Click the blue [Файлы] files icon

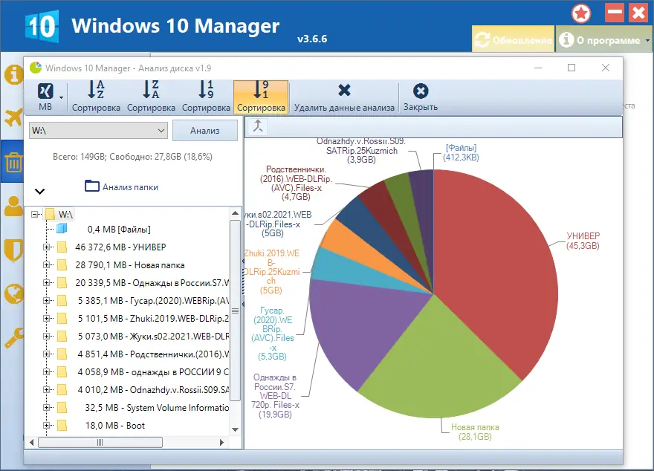coord(62,228)
